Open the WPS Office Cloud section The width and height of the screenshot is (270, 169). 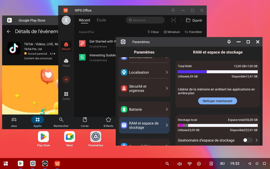pyautogui.click(x=66, y=63)
